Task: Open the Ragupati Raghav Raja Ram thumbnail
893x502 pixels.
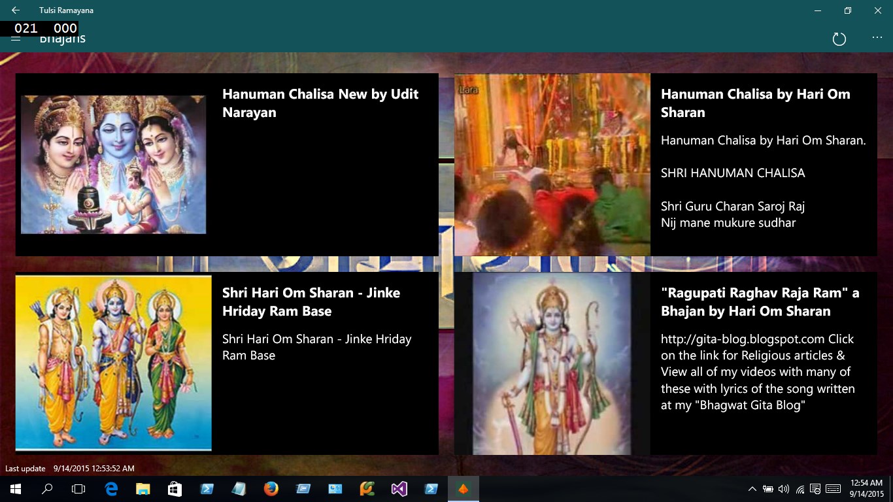Action: [x=552, y=363]
